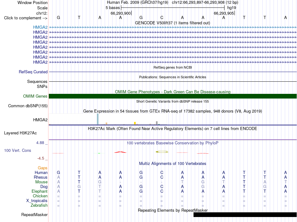Click the Sequences track label
Image resolution: width=297 pixels, height=222 pixels.
pyautogui.click(x=37, y=81)
